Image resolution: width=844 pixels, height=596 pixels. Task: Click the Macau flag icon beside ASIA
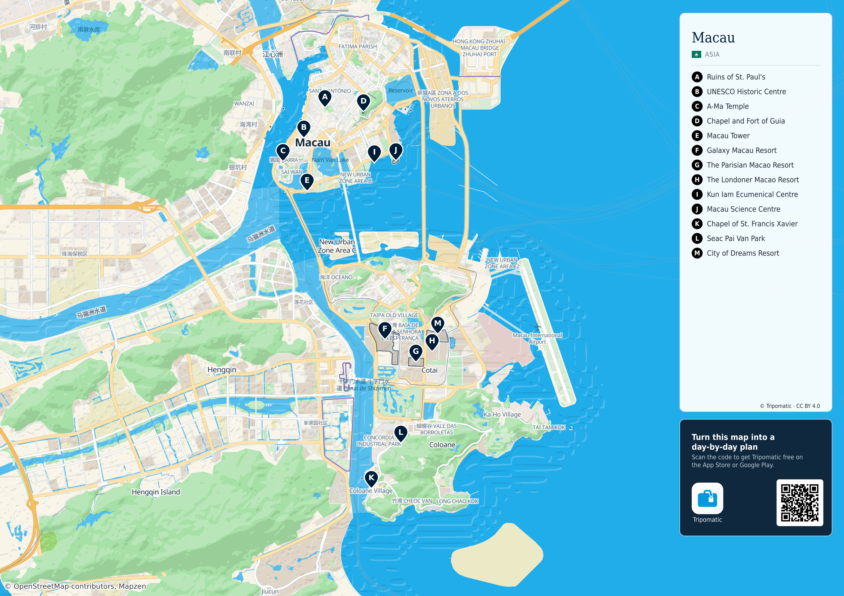(x=696, y=54)
